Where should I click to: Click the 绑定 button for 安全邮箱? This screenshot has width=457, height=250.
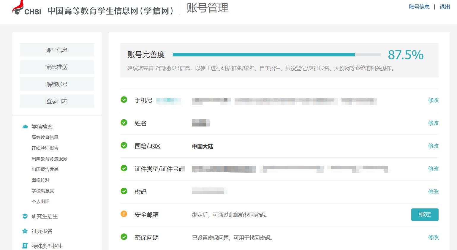[x=425, y=214]
